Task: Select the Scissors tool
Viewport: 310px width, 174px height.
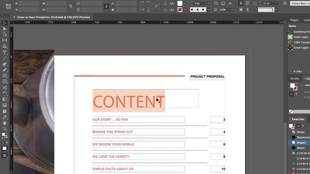Action: 4,87
